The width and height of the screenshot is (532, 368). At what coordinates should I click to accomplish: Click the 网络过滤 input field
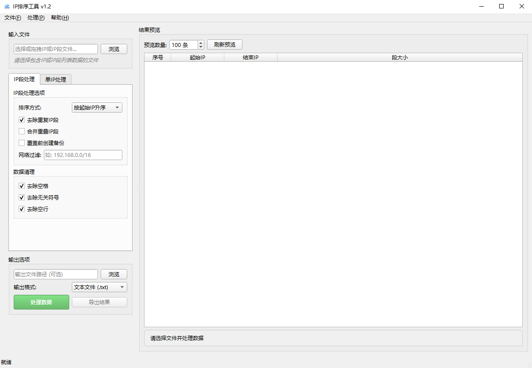click(x=83, y=155)
